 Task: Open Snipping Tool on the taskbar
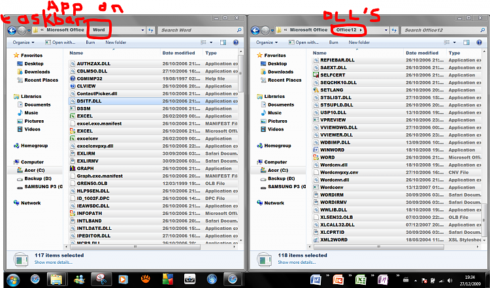[x=101, y=280]
